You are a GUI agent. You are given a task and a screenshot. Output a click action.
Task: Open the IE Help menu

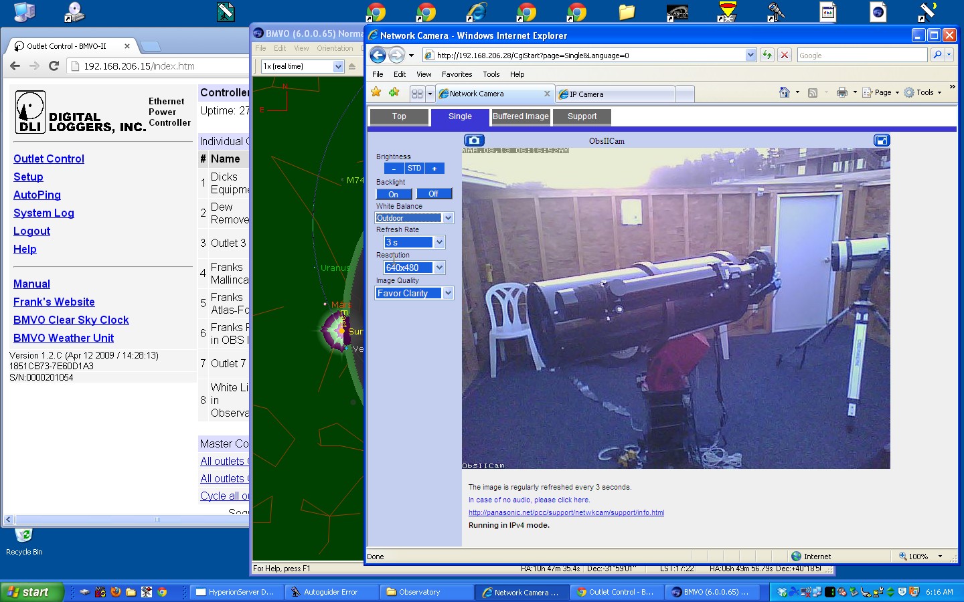[x=517, y=74]
